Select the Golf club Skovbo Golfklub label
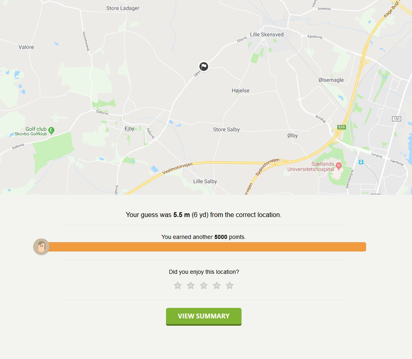The width and height of the screenshot is (412, 359). click(x=31, y=131)
